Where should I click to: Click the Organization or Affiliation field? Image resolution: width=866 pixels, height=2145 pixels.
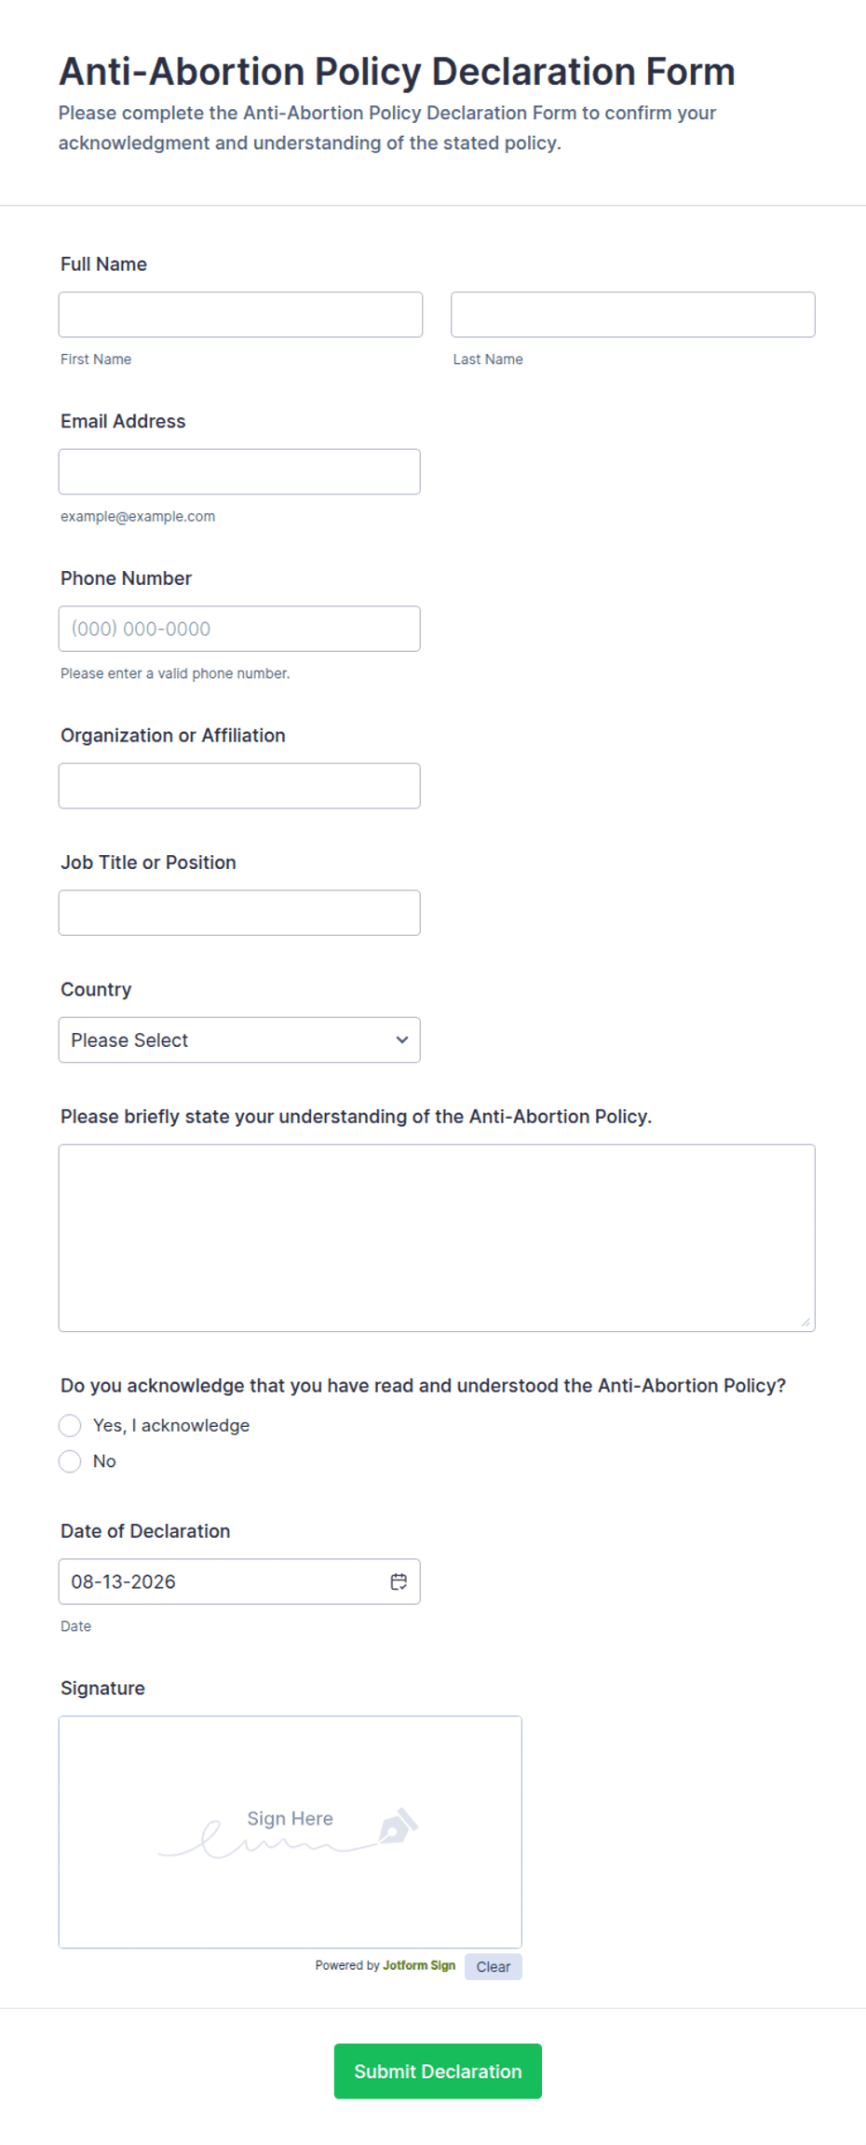[239, 786]
